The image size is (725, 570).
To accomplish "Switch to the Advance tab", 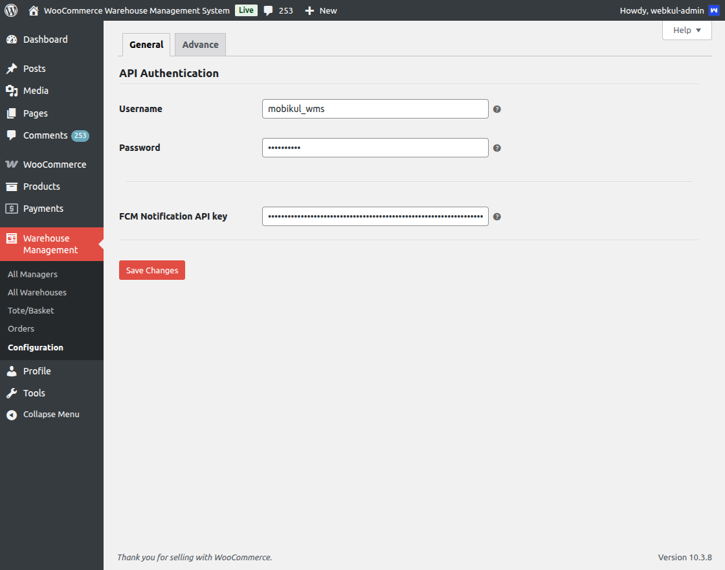I will pyautogui.click(x=200, y=45).
